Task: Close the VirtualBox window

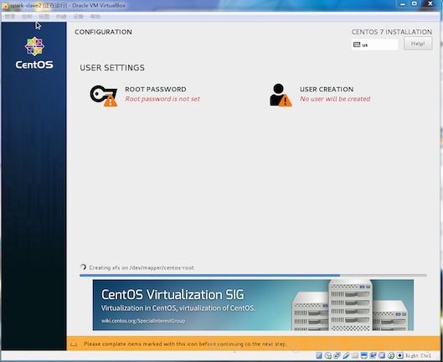Action: pyautogui.click(x=430, y=3)
